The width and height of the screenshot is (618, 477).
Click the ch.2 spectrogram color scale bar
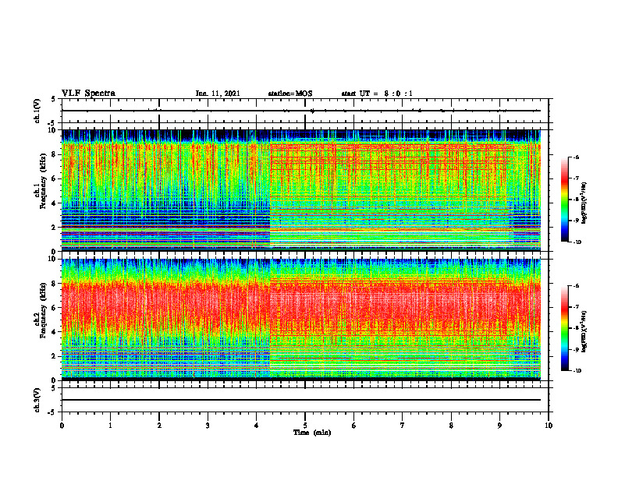pos(564,328)
